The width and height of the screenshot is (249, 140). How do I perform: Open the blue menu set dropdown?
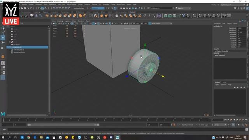[x=98, y=8]
